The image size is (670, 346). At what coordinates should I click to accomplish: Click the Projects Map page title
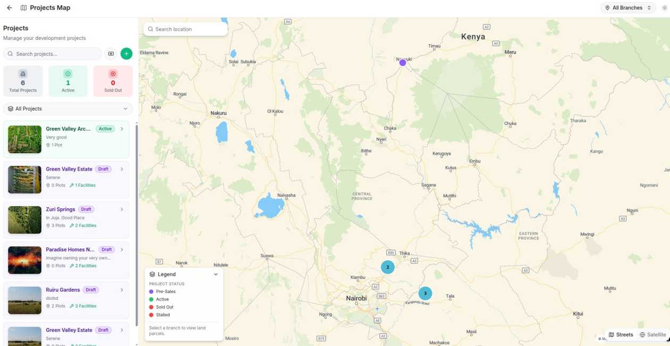(50, 8)
